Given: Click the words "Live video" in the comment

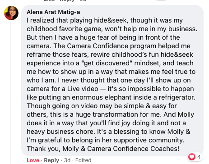Looking at the screenshot, I should tap(83, 89).
